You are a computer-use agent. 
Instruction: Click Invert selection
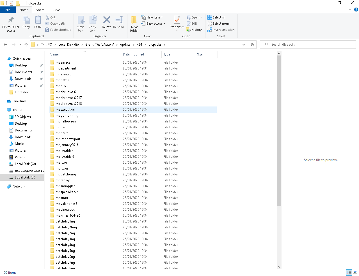coord(221,30)
